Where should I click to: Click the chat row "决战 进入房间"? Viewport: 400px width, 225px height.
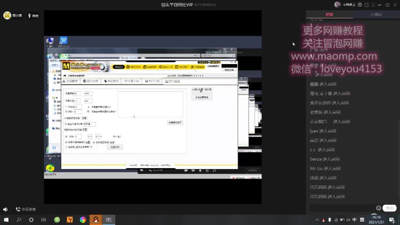[323, 178]
